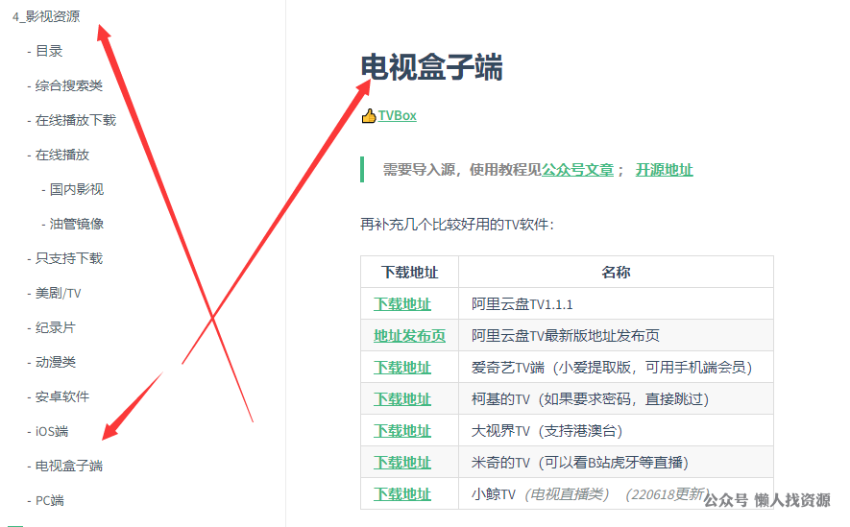Open 地址发布页 link for 阿里云盘TV
This screenshot has width=850, height=527.
pyautogui.click(x=409, y=336)
